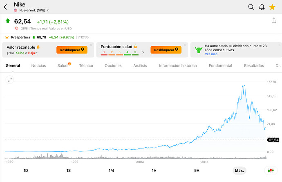Image resolution: width=282 pixels, height=182 pixels.
Task: Click the 177,70 price axis label
Action: pyautogui.click(x=271, y=82)
